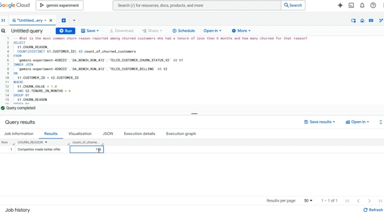This screenshot has width=384, height=216.
Task: Open help question mark icon
Action: 373,5
